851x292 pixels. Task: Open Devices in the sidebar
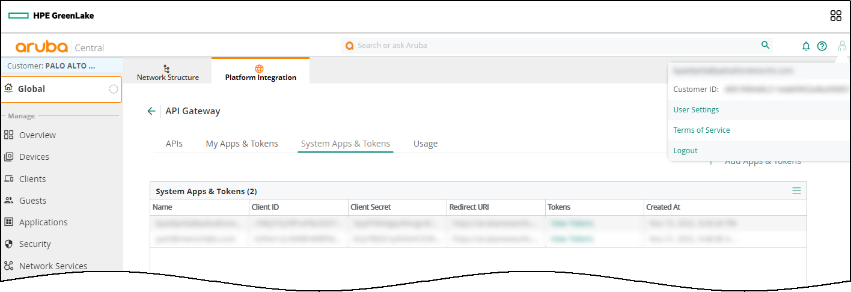tap(34, 157)
